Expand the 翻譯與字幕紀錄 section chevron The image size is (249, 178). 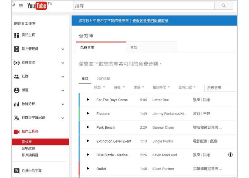63,118
